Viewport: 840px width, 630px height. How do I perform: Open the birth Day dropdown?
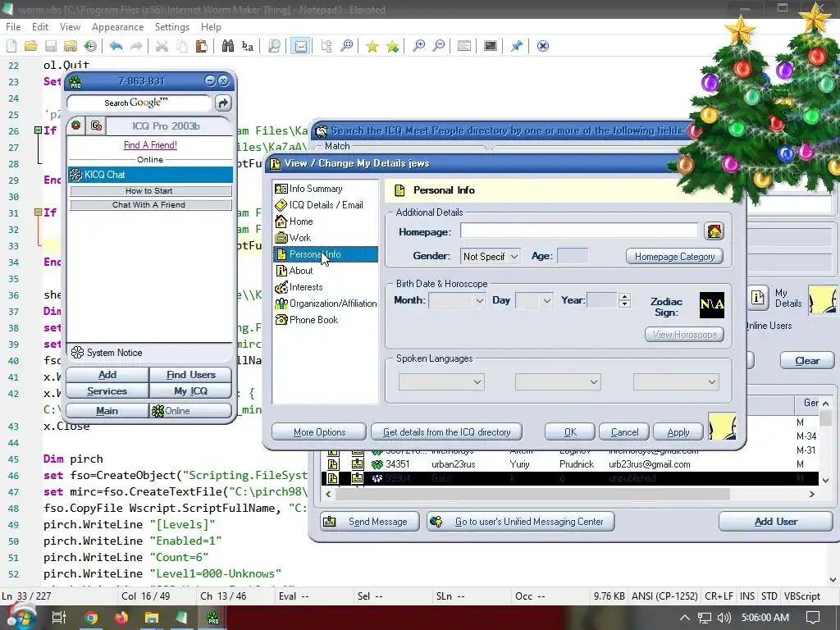pos(534,301)
